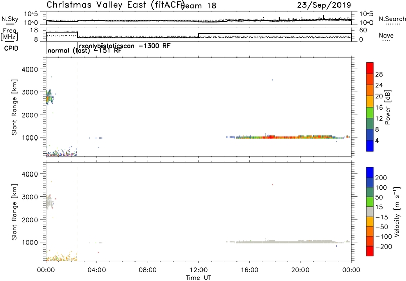The height and width of the screenshot is (281, 406).
Task: Click the 'Beam 18' label
Action: [x=198, y=6]
